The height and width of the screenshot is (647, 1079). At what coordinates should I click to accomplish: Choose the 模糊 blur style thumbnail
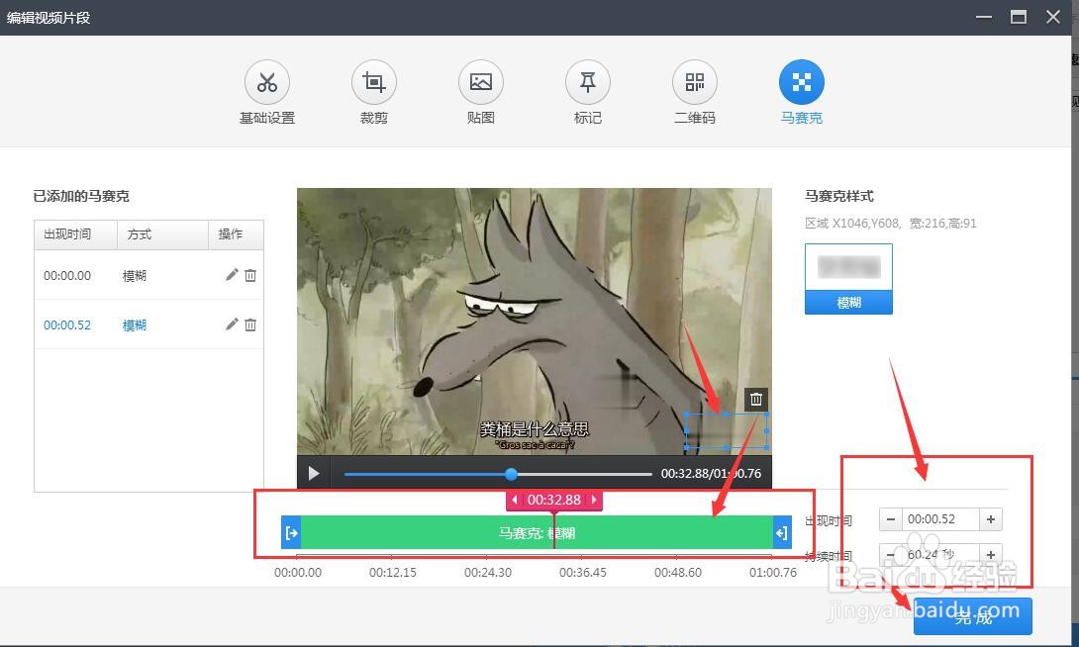848,278
